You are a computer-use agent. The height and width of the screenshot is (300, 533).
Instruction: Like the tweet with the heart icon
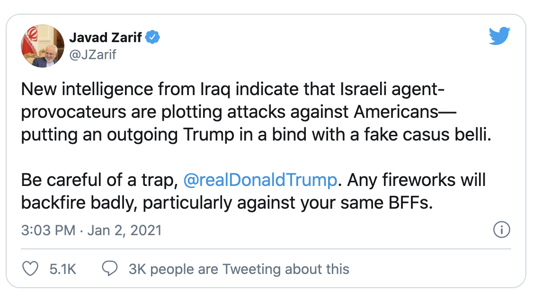click(31, 269)
